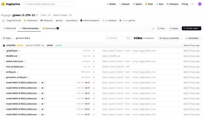
Task: Copy model name gemma-3-27b-it icon
Action: pyautogui.click(x=37, y=15)
